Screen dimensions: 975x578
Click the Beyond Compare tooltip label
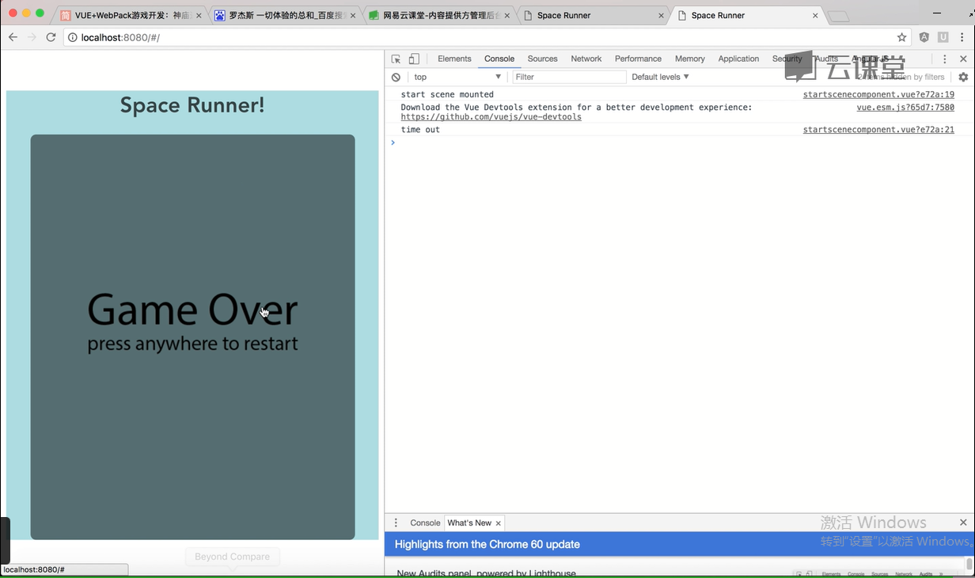[232, 557]
